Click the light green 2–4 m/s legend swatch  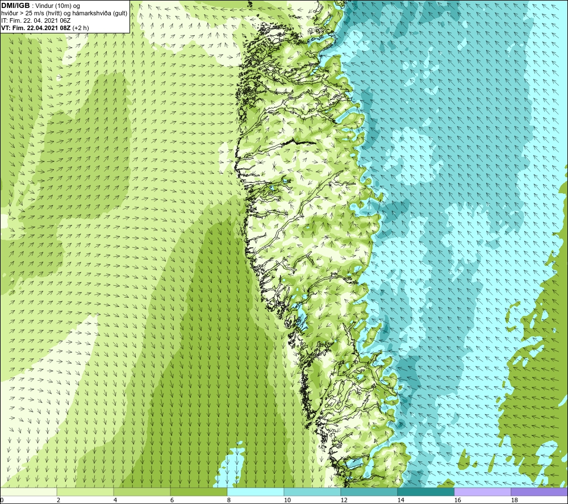pos(85,491)
